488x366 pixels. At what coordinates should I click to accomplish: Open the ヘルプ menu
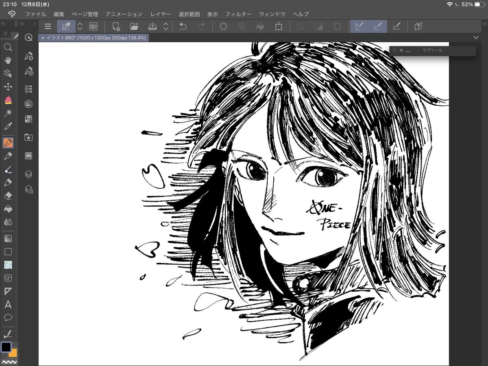point(301,14)
